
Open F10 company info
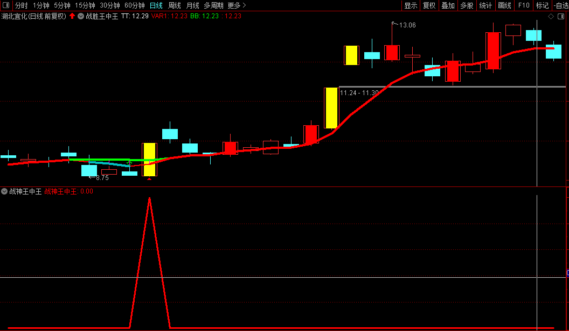pyautogui.click(x=524, y=5)
